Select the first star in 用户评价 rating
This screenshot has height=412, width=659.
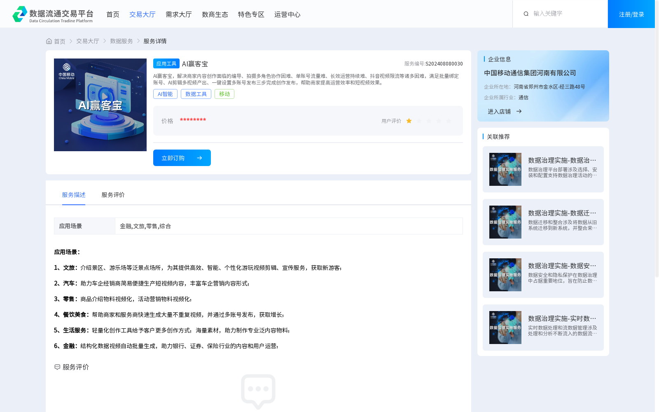coord(409,121)
